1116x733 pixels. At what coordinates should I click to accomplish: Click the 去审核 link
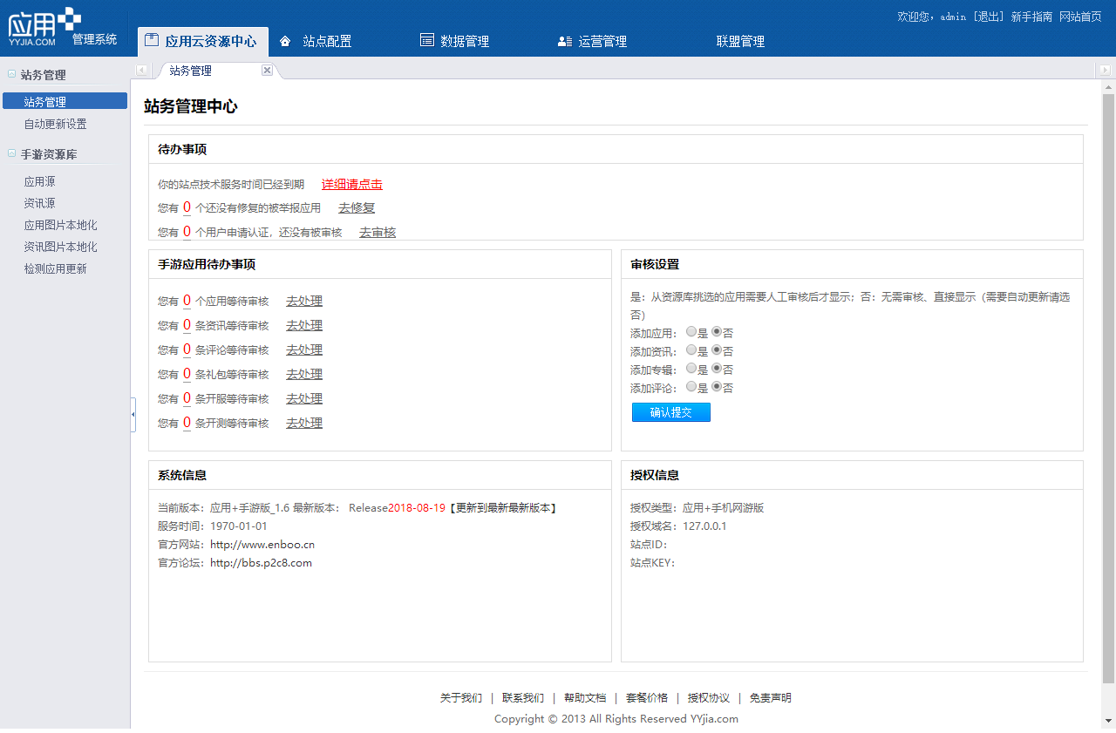[x=378, y=232]
